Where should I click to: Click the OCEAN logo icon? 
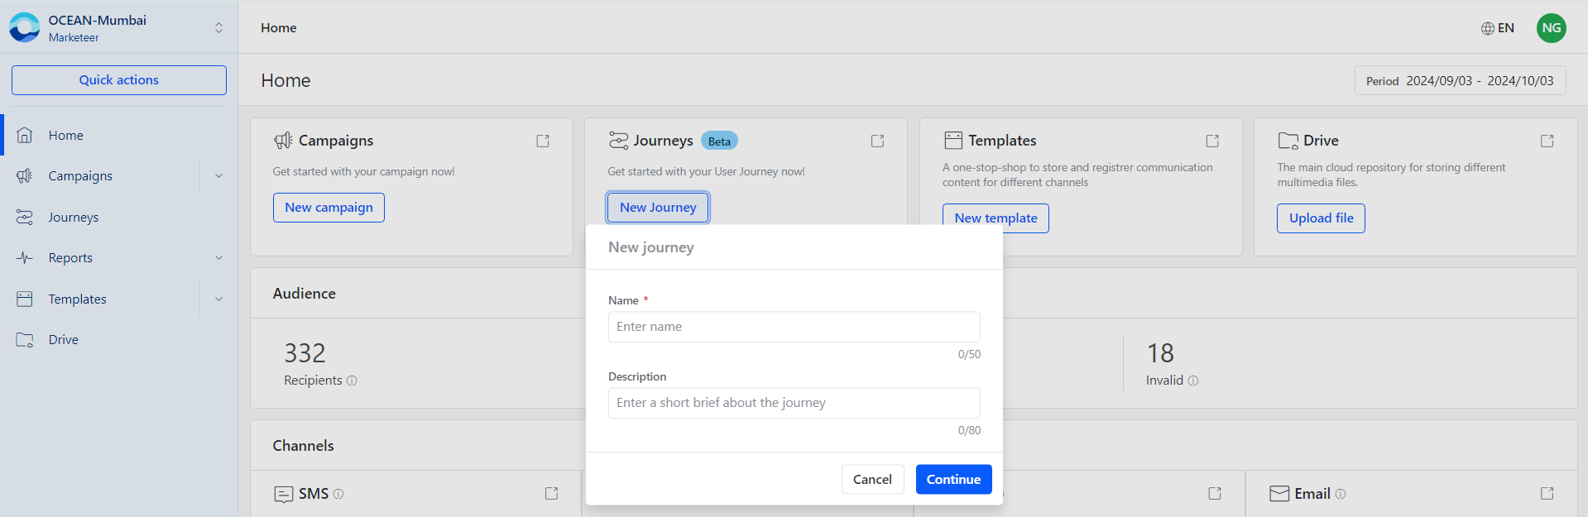pos(25,27)
